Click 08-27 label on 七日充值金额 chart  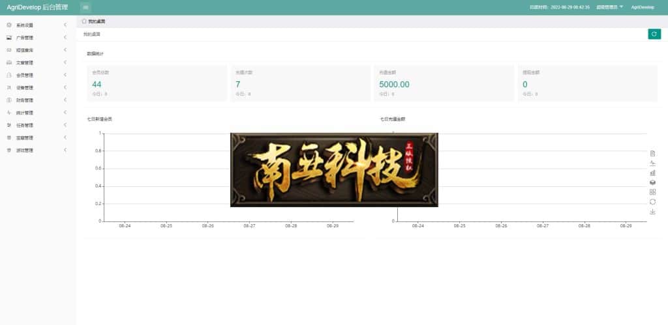[543, 226]
